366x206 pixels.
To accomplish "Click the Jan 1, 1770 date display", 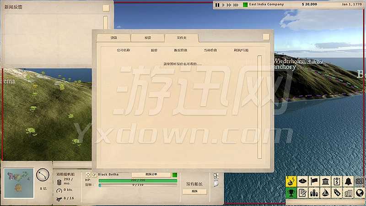I will click(352, 4).
